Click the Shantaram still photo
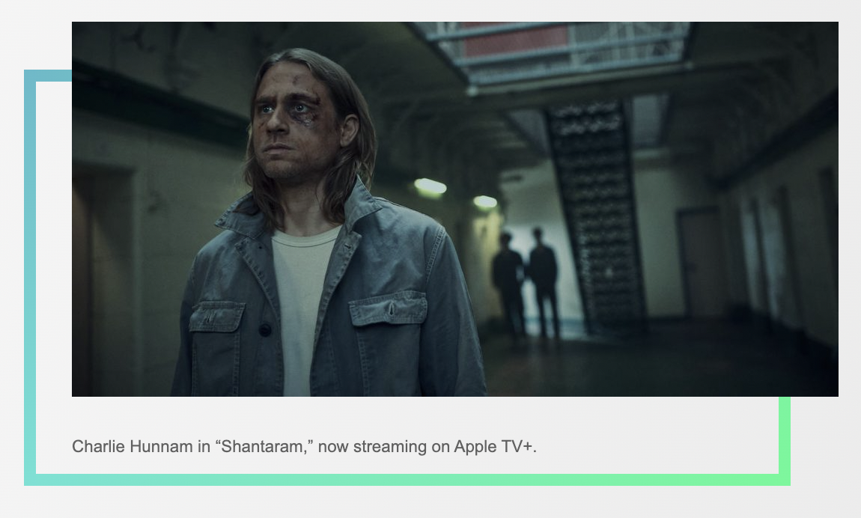 [x=454, y=209]
